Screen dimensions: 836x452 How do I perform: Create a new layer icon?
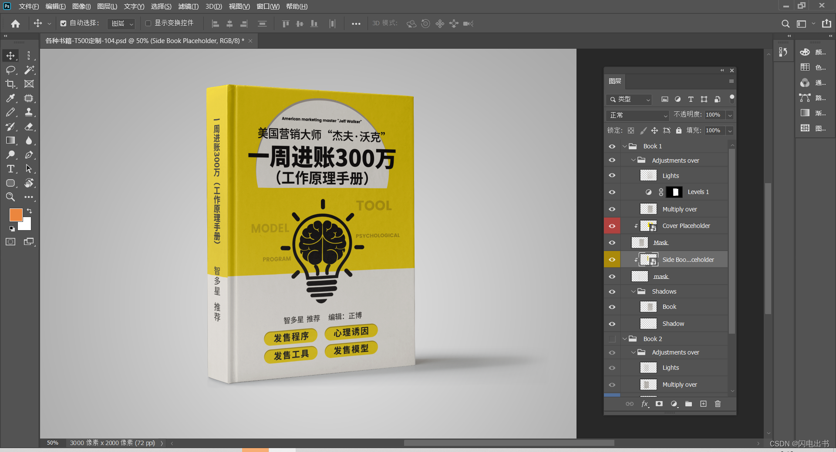pyautogui.click(x=703, y=404)
